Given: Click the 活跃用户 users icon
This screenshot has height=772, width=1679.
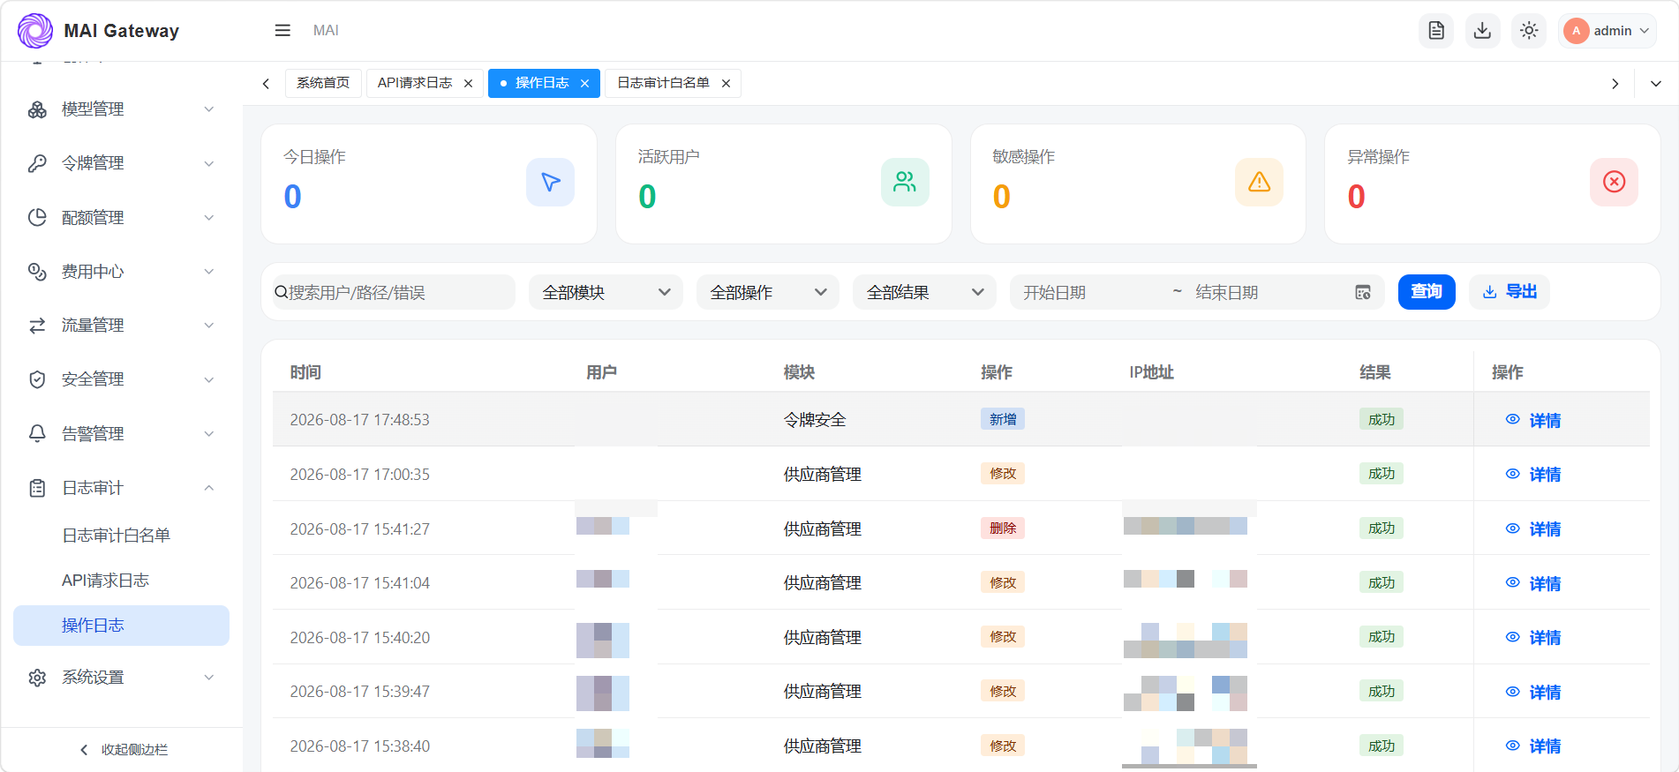Looking at the screenshot, I should [x=905, y=183].
